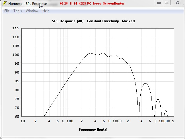Screen dimensions: 185x139
Task: Click the 70 value on the dB axis
Action: [x=17, y=108]
